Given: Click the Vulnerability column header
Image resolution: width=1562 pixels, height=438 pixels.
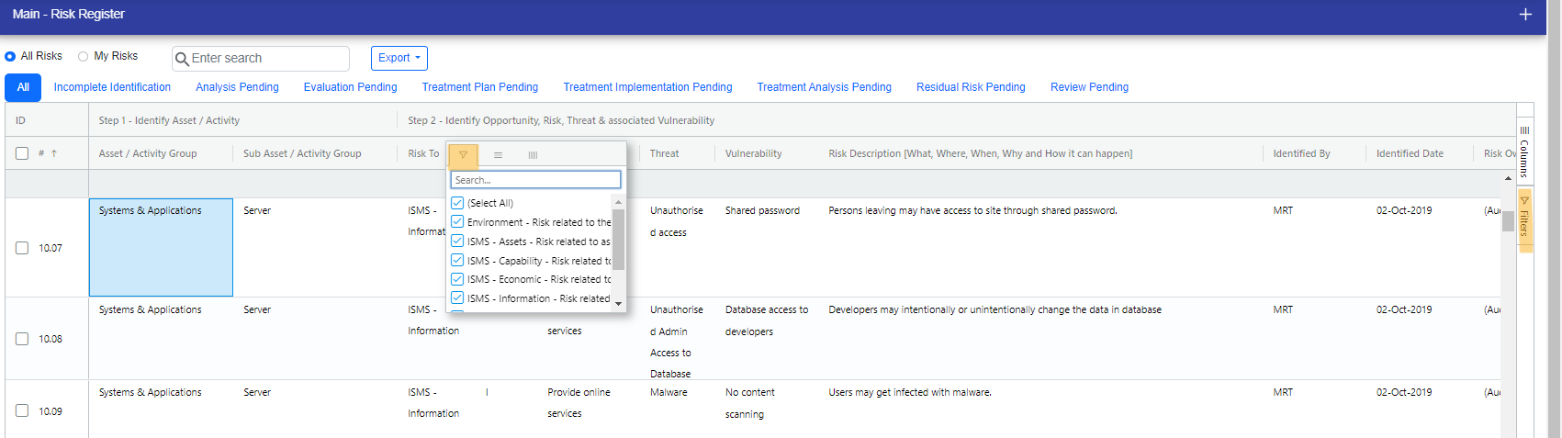Looking at the screenshot, I should coord(753,153).
